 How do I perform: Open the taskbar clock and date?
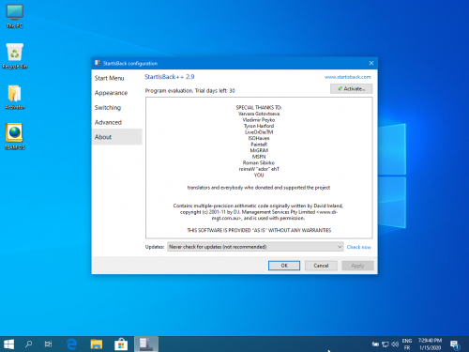pyautogui.click(x=430, y=344)
